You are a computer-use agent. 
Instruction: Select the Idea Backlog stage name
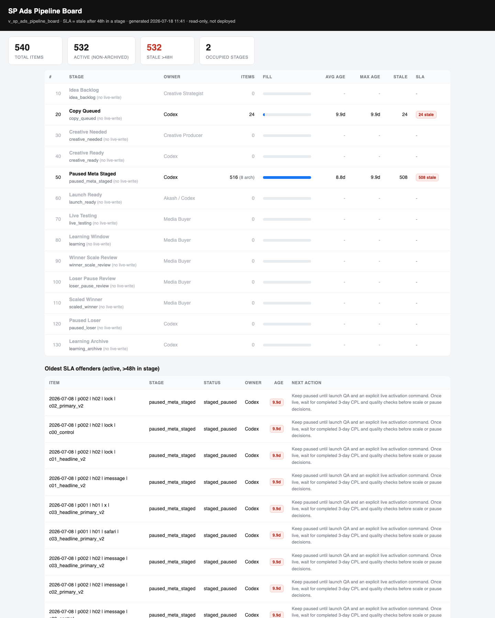(84, 90)
